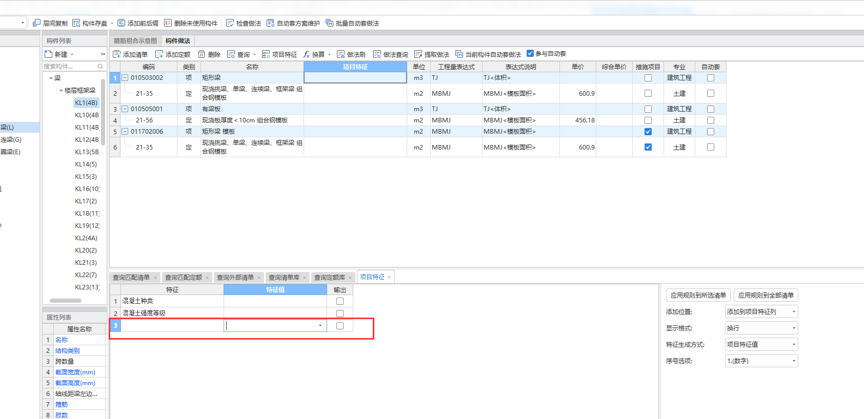Image resolution: width=864 pixels, height=419 pixels.
Task: Close the 项目特征 bottom tab
Action: [x=389, y=277]
